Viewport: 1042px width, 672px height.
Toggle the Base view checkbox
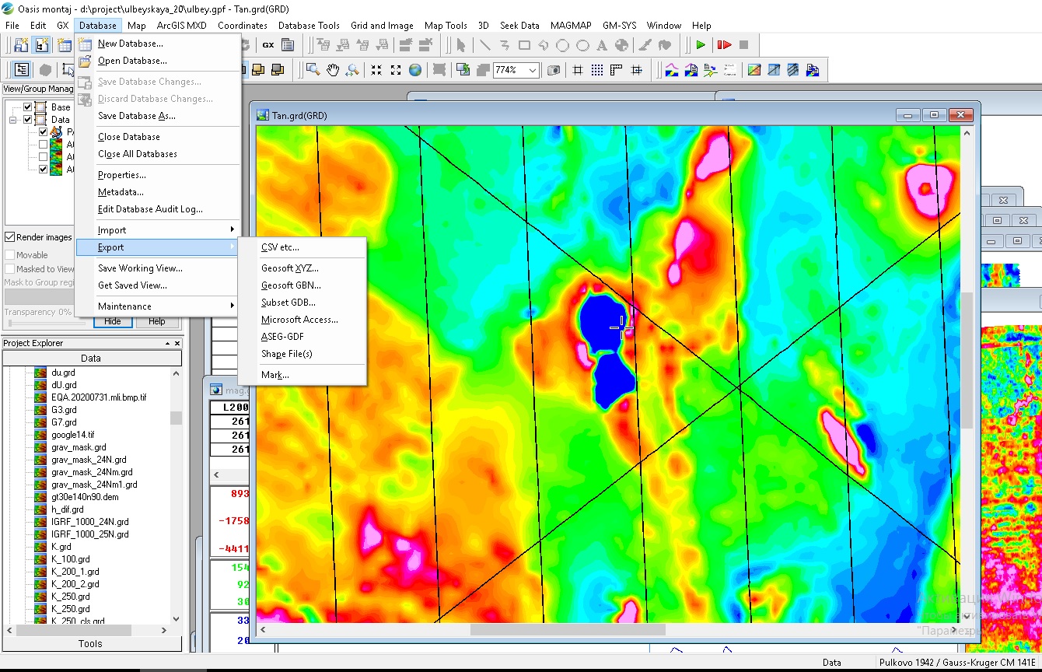(x=28, y=107)
